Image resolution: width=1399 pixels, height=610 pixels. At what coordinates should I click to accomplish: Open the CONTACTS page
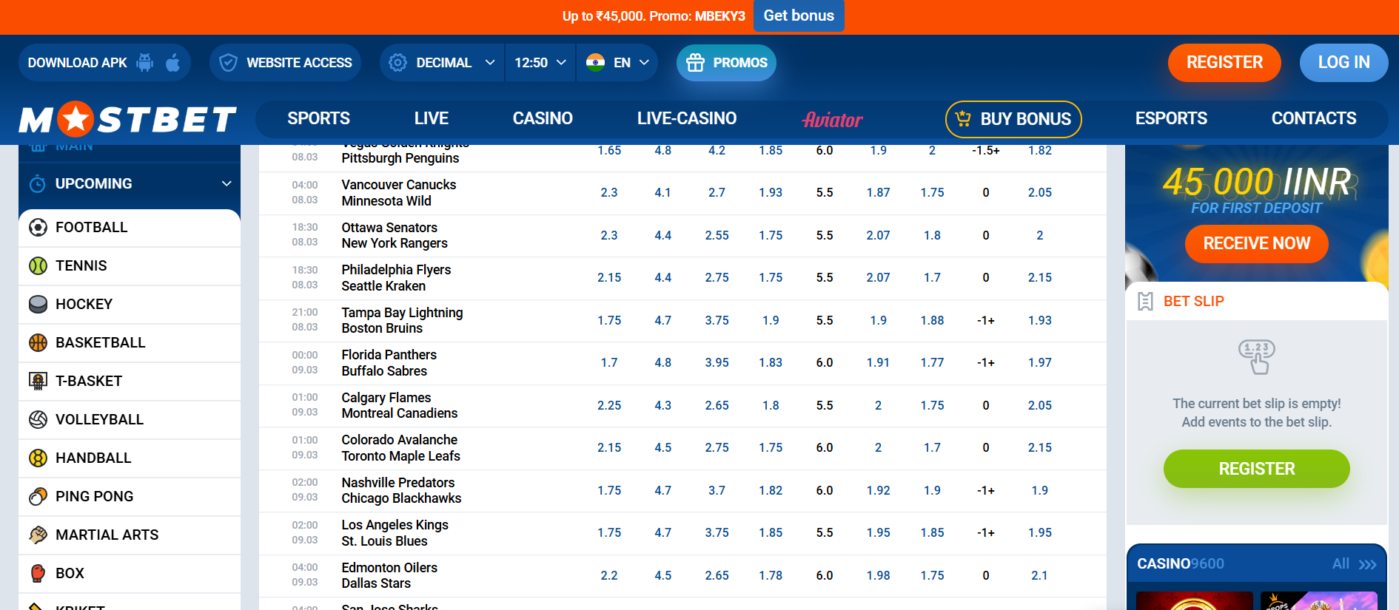click(1314, 118)
